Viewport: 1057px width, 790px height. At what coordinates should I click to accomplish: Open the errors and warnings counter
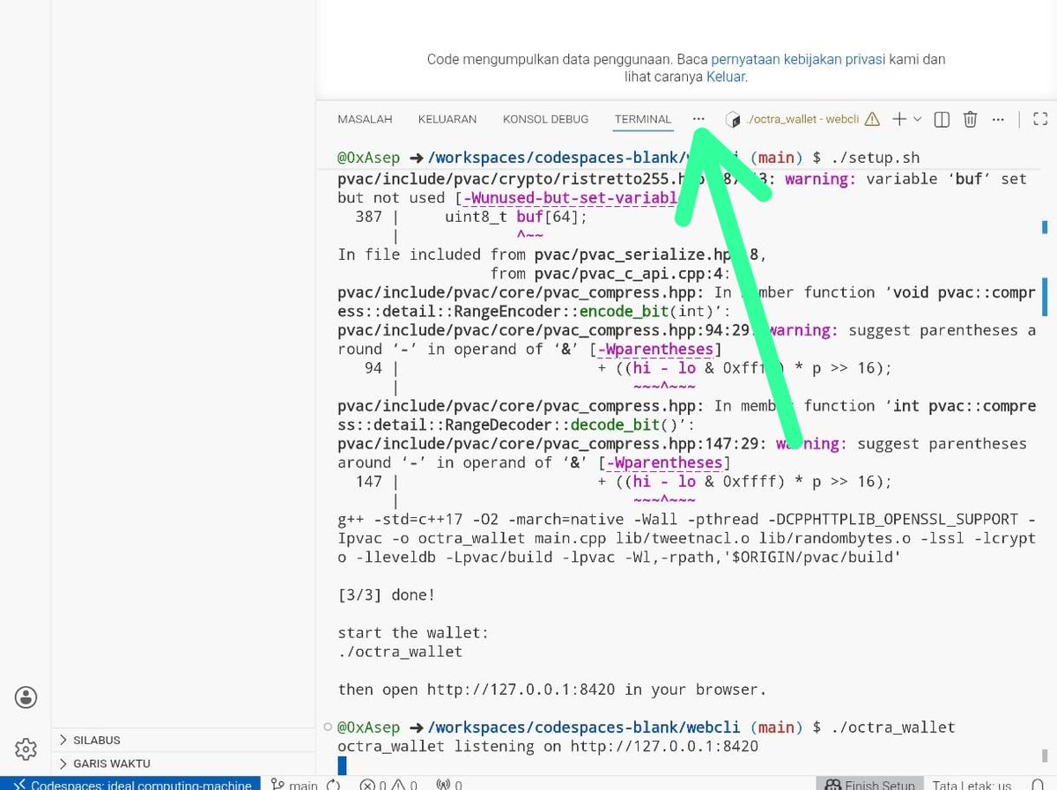coord(388,784)
